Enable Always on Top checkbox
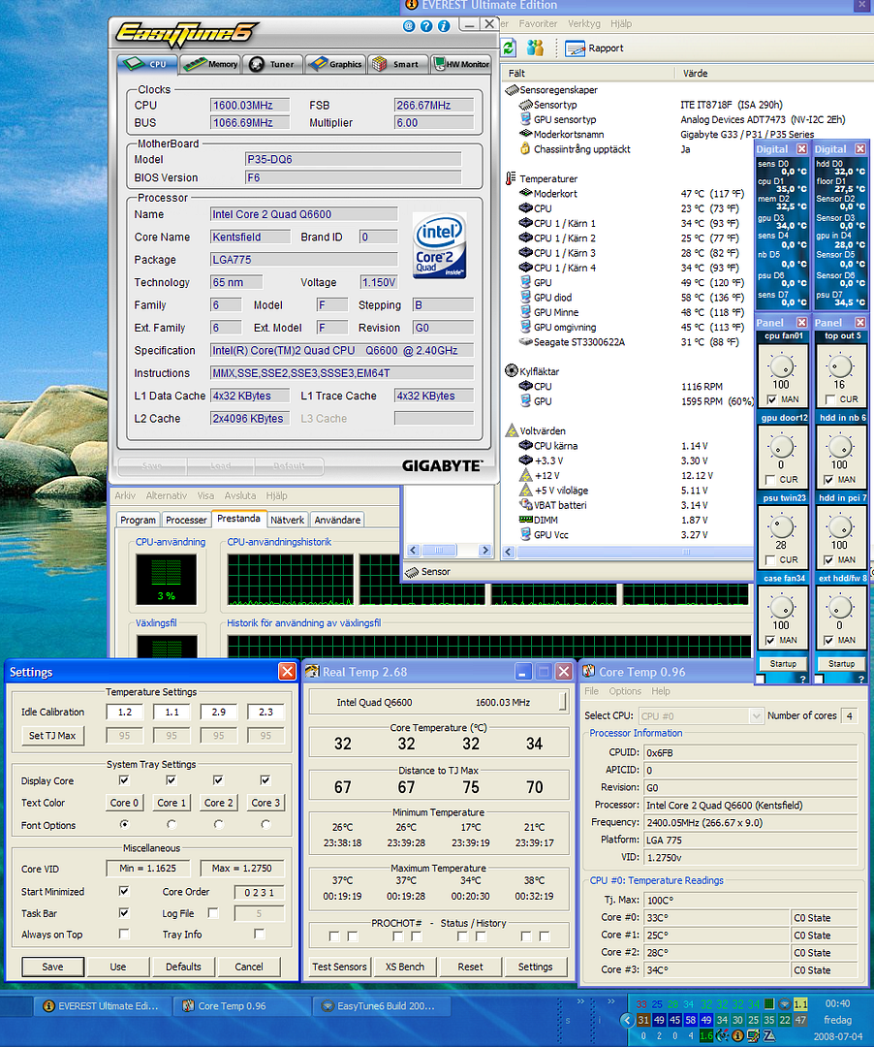 point(123,934)
